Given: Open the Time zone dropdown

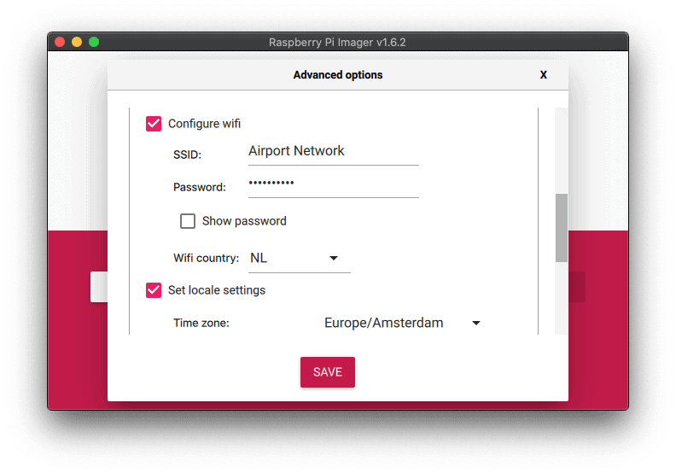Looking at the screenshot, I should (x=403, y=323).
